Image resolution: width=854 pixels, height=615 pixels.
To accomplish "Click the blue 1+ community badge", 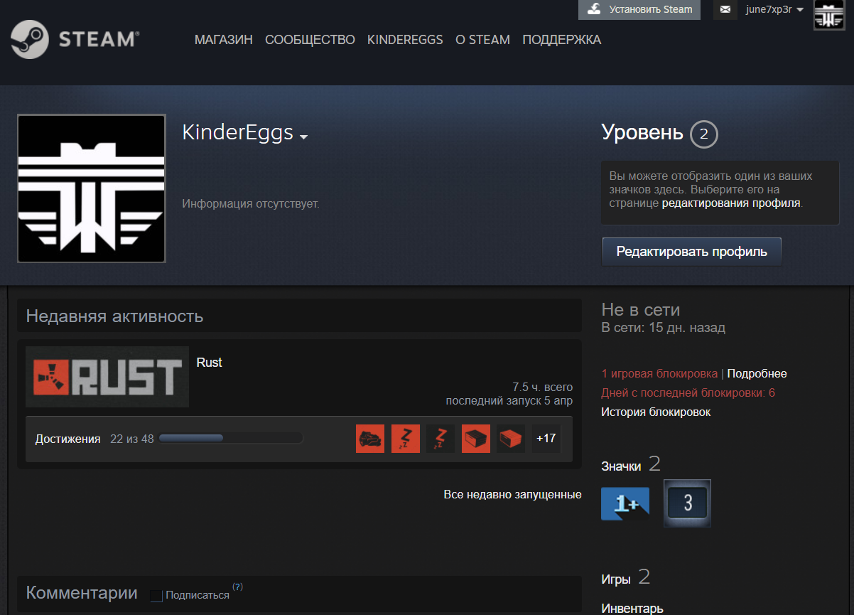I will pos(625,503).
